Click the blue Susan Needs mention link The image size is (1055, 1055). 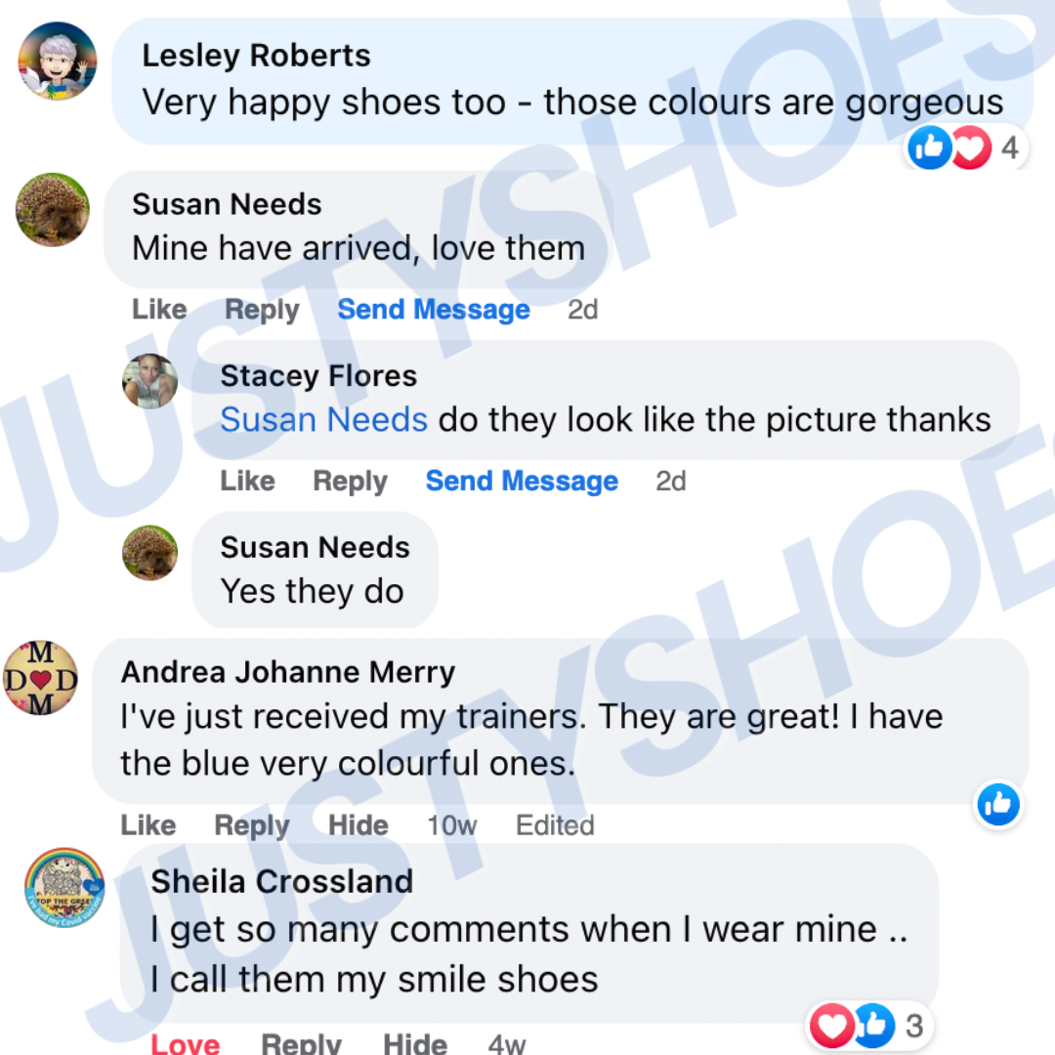point(323,419)
